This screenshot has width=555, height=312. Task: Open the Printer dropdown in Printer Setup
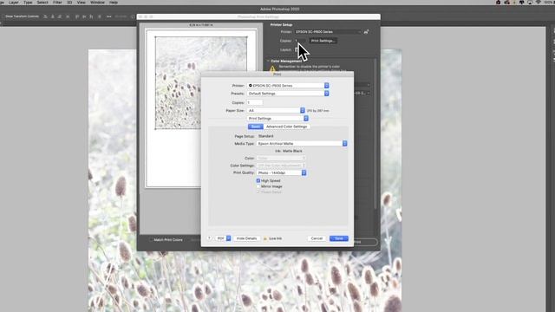tap(328, 32)
